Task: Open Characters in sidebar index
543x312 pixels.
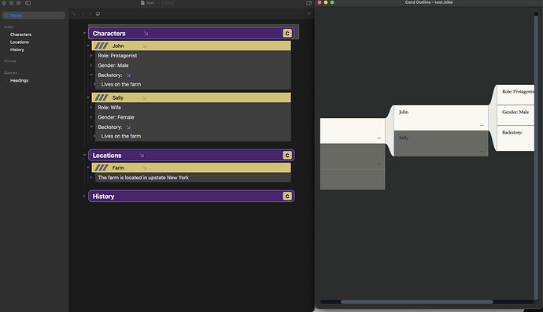Action: 20,35
